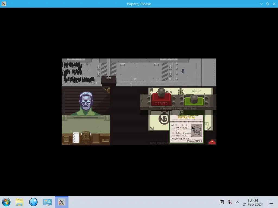Viewport: 278px width, 208px height.
Task: Click the passport's bottom-right page corner
Action: pyautogui.click(x=210, y=128)
